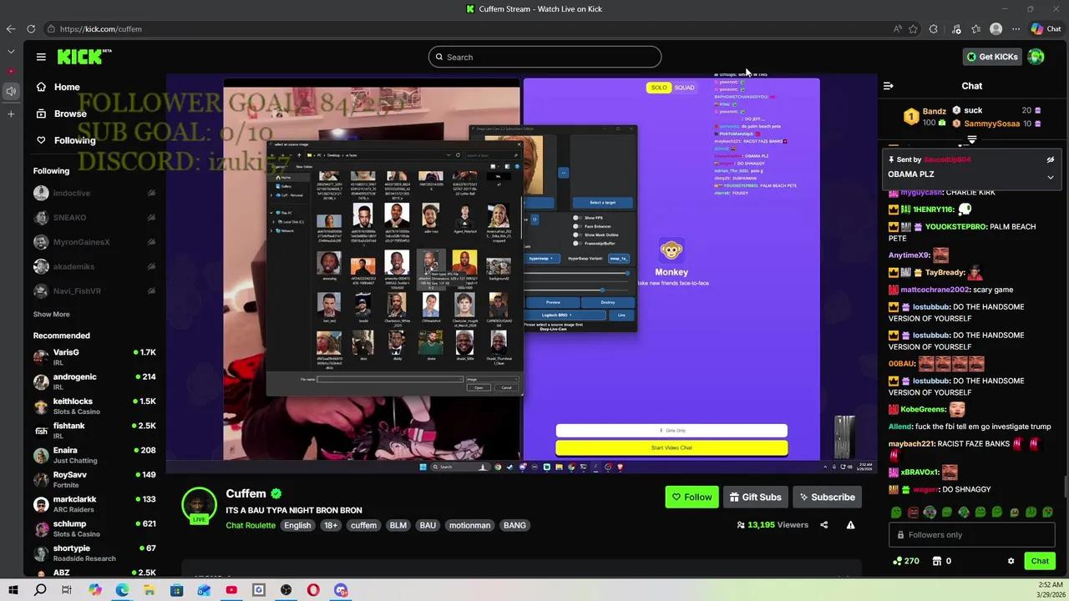
Task: Click the Kick search box
Action: click(545, 57)
